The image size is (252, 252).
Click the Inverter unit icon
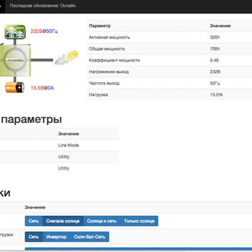pyautogui.click(x=16, y=60)
